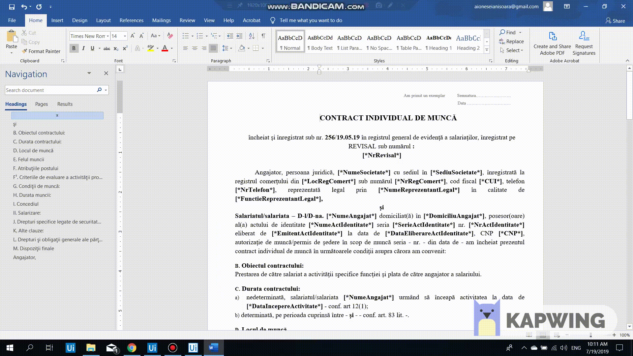This screenshot has height=356, width=633.
Task: Open the References ribbon tab
Action: (x=131, y=20)
